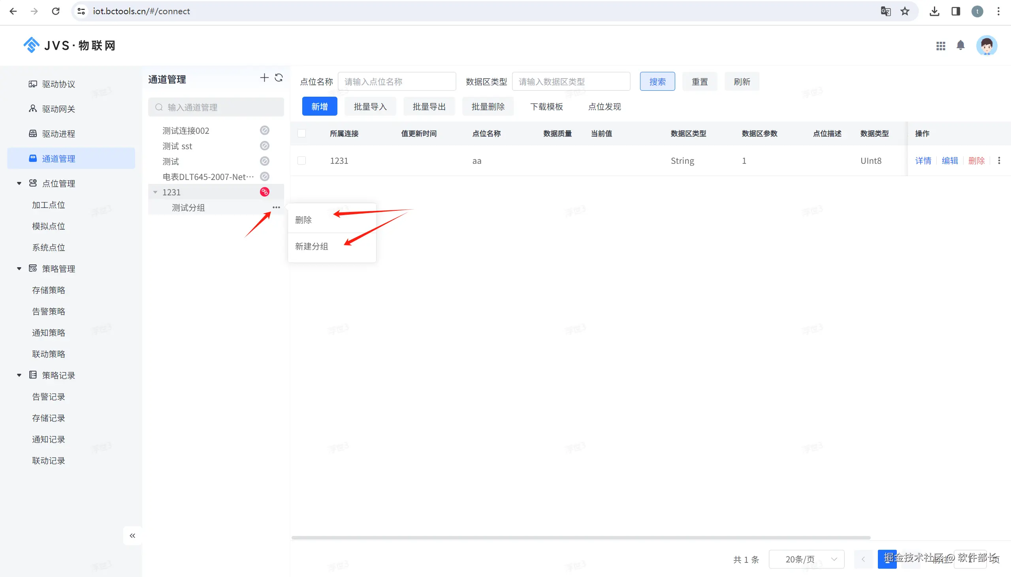Open the app grid icon in header
The image size is (1011, 577).
point(940,46)
